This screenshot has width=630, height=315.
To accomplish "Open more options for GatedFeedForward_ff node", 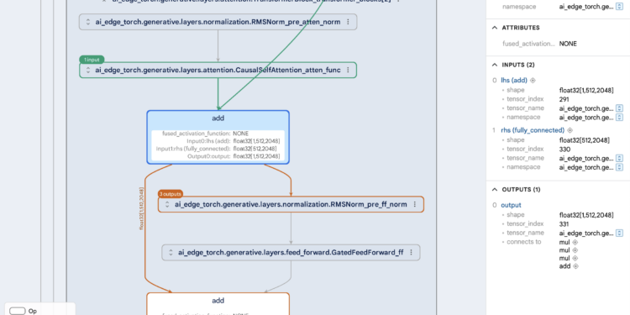I will coord(411,253).
